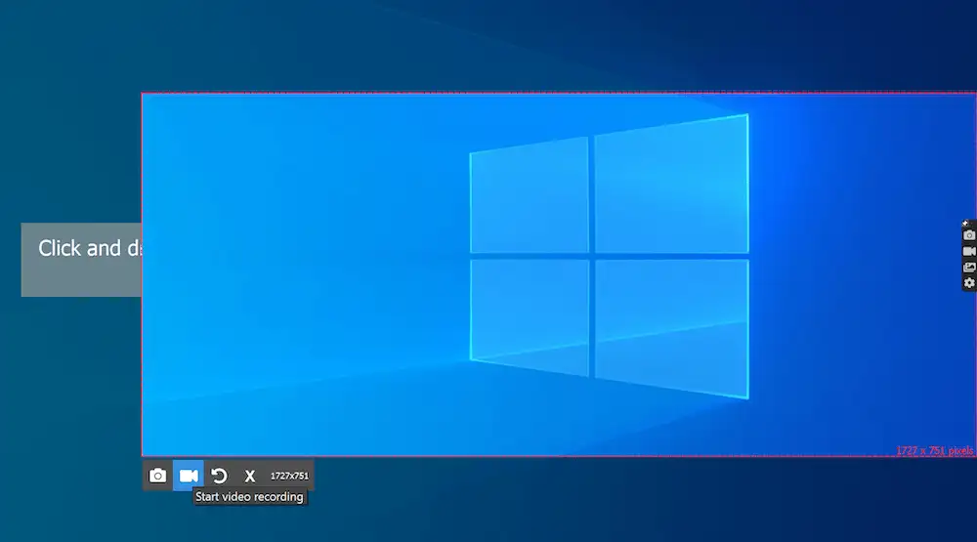
Task: Select the video camera icon in the side panel
Action: tap(969, 251)
